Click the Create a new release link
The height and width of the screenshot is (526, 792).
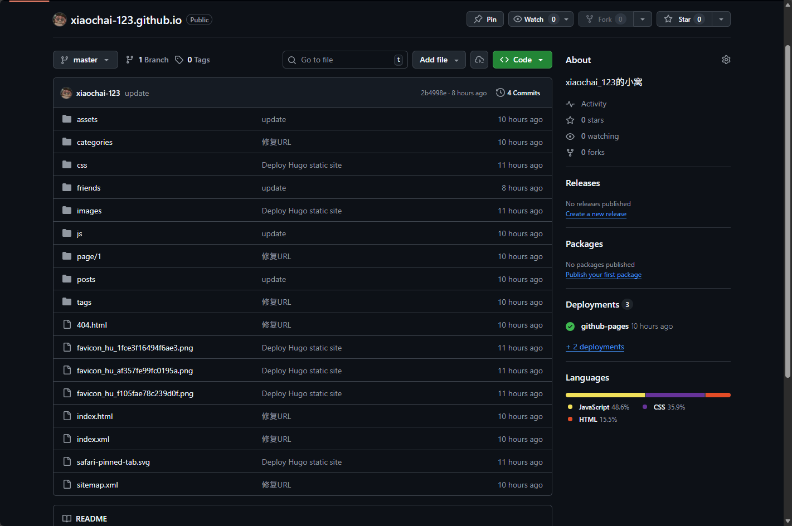pyautogui.click(x=596, y=214)
